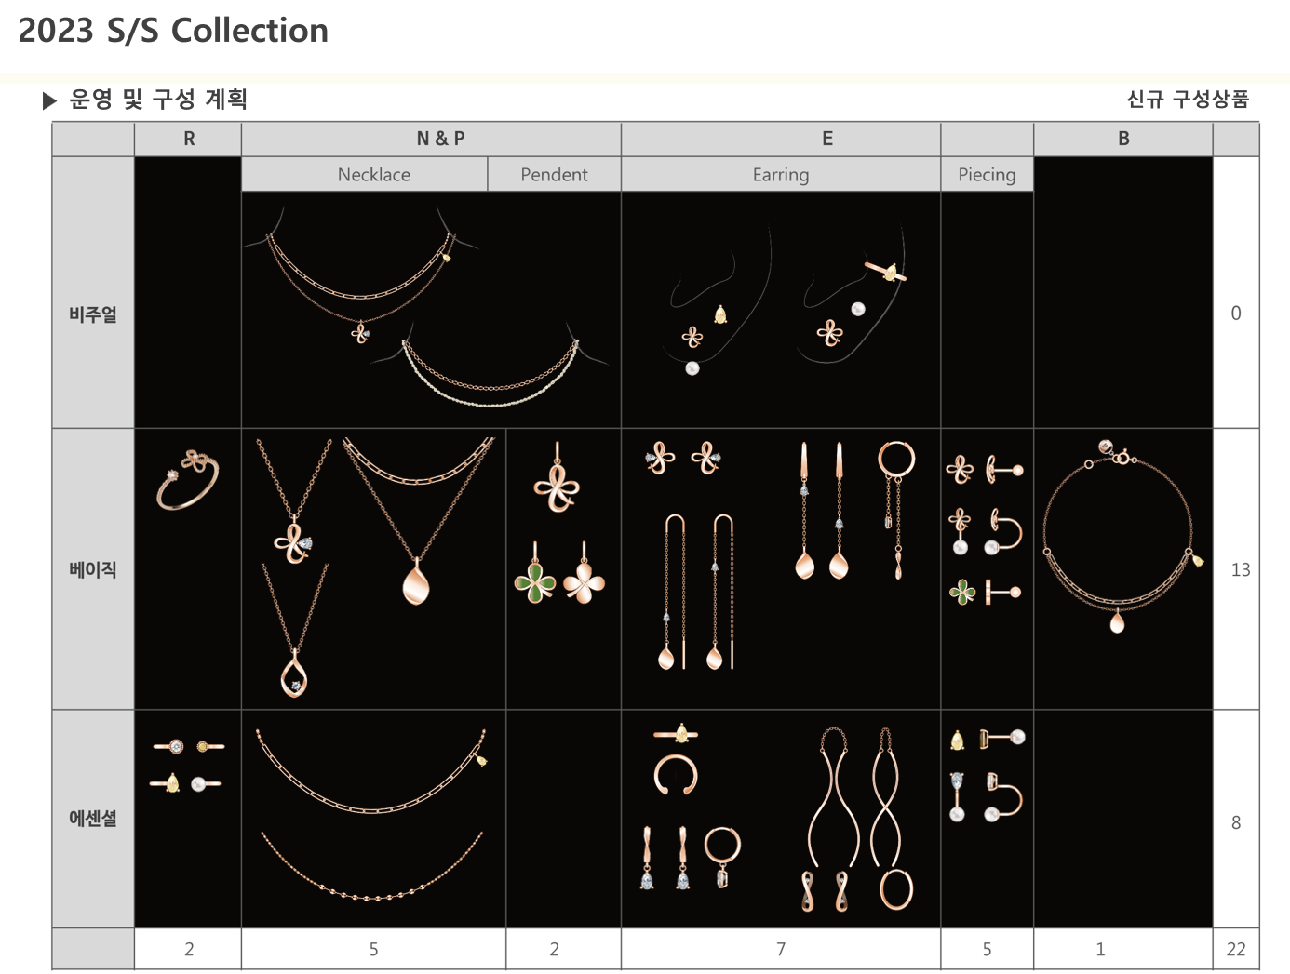Click the "에센셜" row label
The width and height of the screenshot is (1290, 974).
point(93,819)
